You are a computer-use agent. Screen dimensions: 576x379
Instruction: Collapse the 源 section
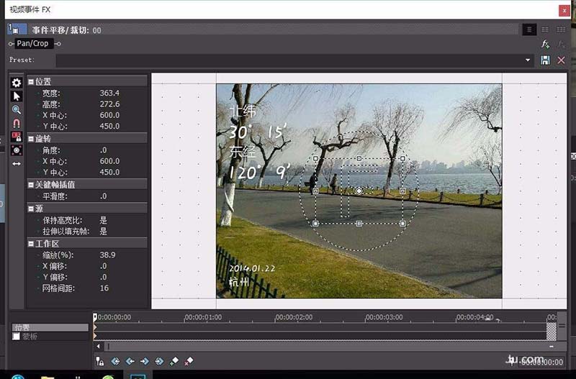[31, 209]
